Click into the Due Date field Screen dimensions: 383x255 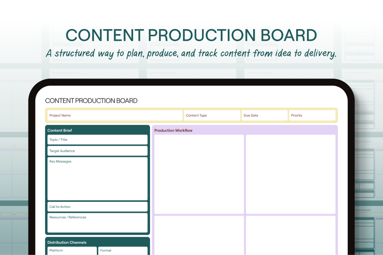[264, 116]
